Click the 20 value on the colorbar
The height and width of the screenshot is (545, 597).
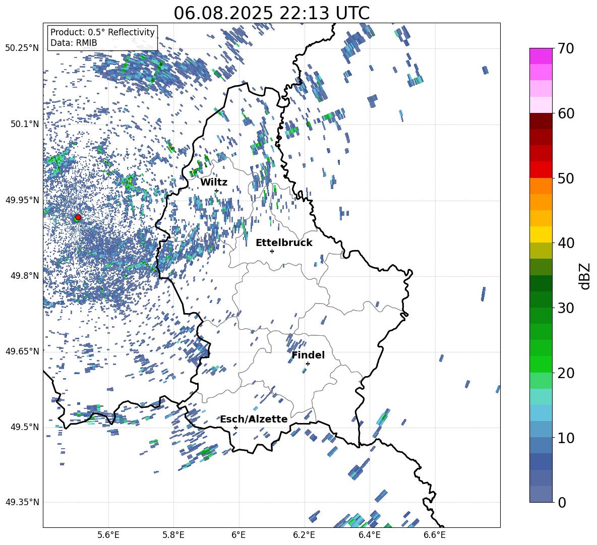pyautogui.click(x=566, y=373)
